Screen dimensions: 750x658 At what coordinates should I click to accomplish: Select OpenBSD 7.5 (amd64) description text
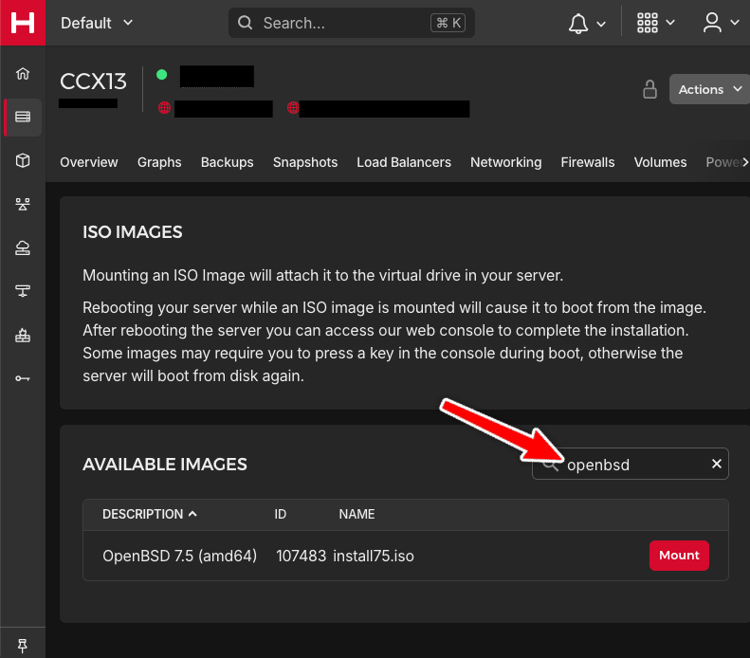click(x=180, y=556)
